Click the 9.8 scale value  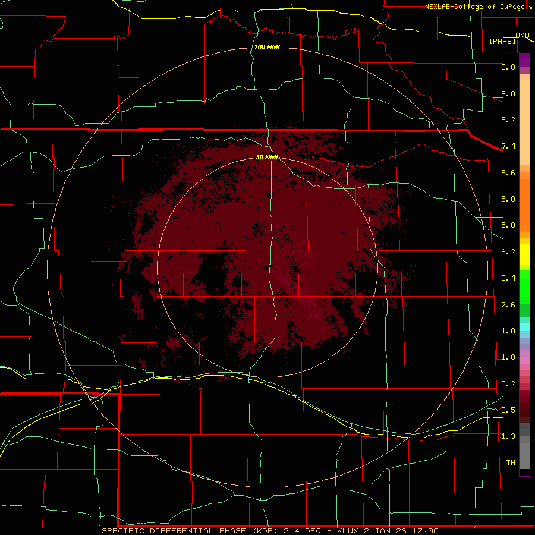click(x=508, y=67)
